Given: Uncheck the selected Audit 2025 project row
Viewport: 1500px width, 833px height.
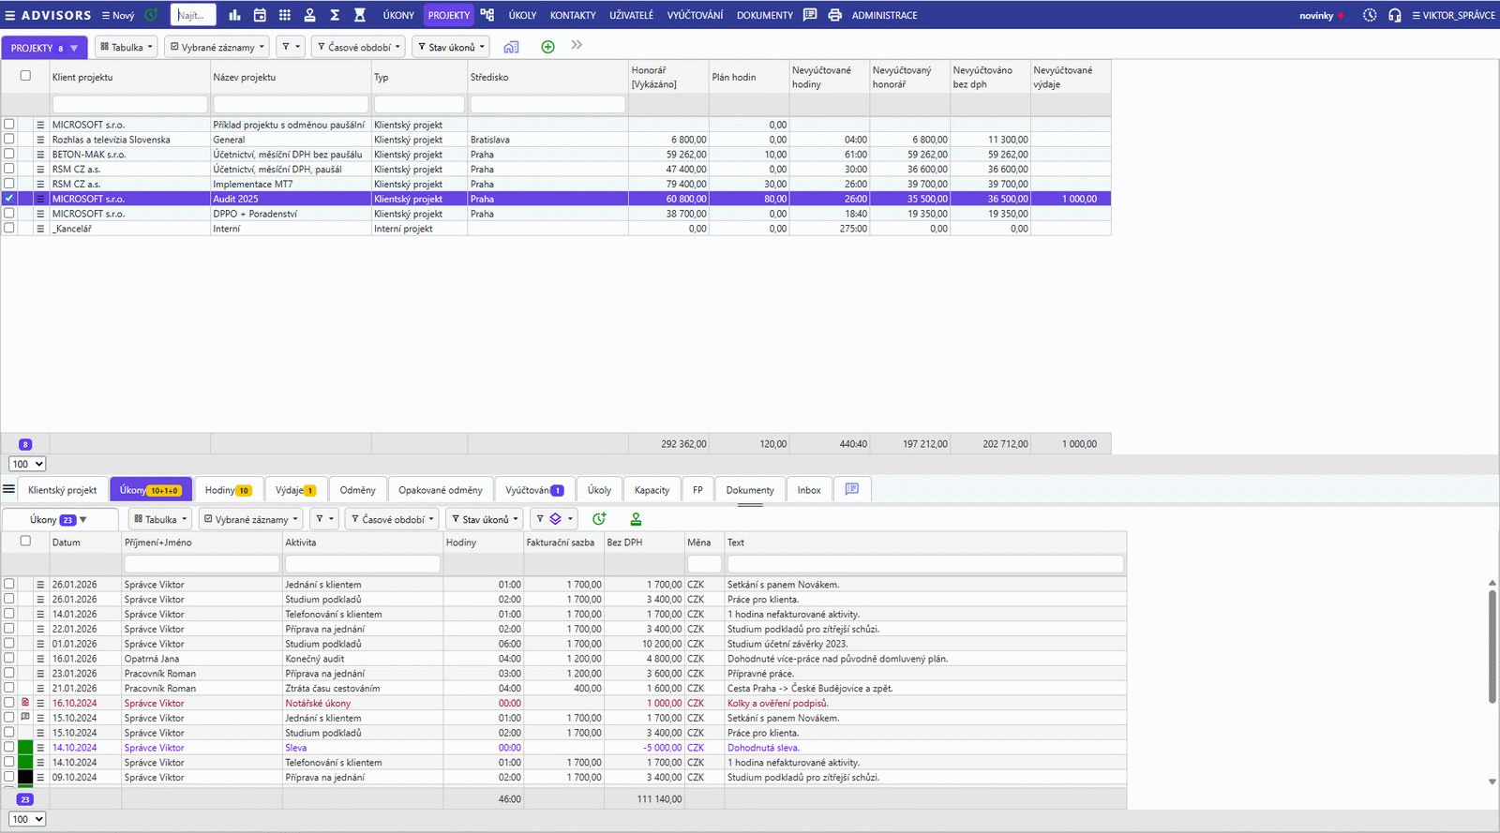Looking at the screenshot, I should [x=9, y=199].
